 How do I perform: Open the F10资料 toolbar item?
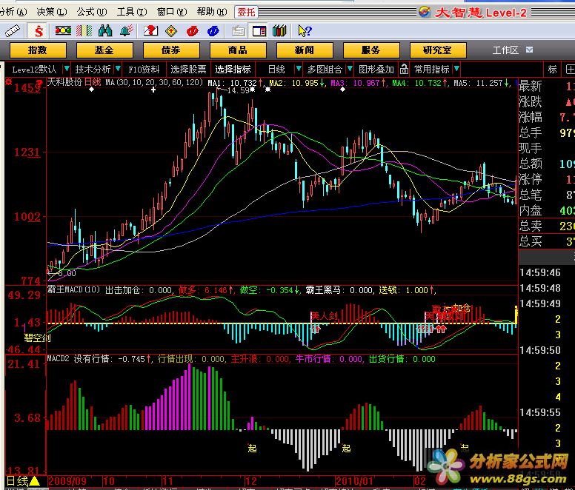point(144,70)
